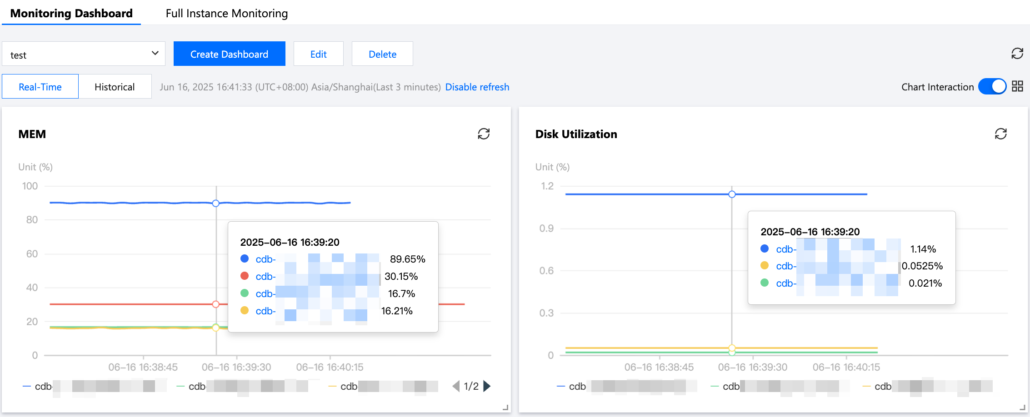Viewport: 1030px width, 417px height.
Task: Switch dashboard to grid layout view
Action: click(1017, 86)
